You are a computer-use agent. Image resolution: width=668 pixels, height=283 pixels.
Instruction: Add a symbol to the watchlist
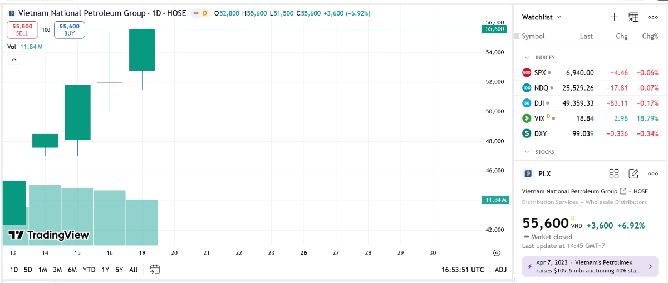click(x=614, y=17)
